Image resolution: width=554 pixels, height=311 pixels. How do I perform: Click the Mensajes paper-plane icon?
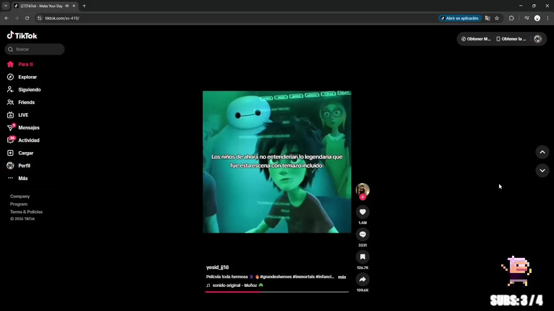point(10,128)
